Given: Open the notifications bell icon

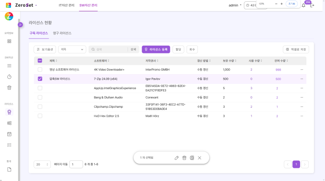Looking at the screenshot, I should pyautogui.click(x=303, y=5).
